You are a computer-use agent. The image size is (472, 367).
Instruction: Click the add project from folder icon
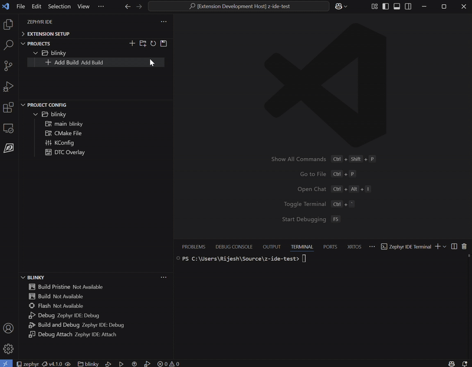tap(143, 43)
